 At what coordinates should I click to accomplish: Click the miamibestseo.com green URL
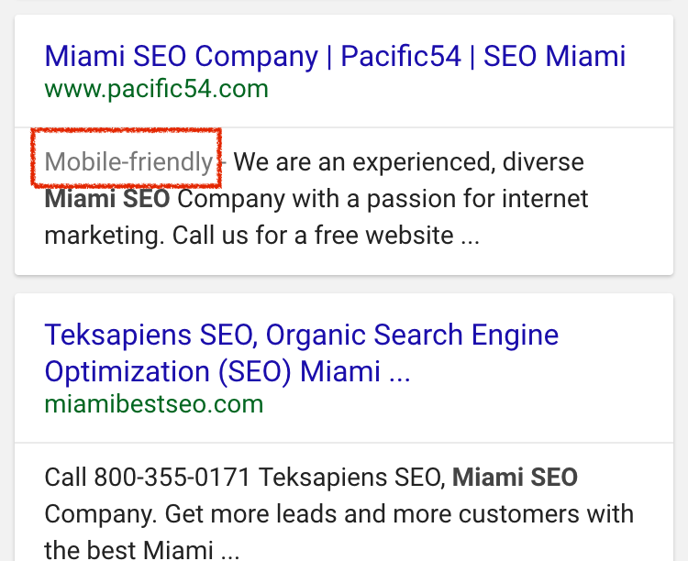(x=153, y=404)
